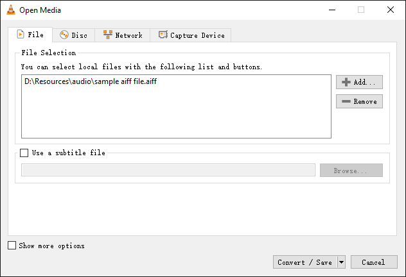406x277 pixels.
Task: Click empty area of the file list
Action: coord(176,115)
